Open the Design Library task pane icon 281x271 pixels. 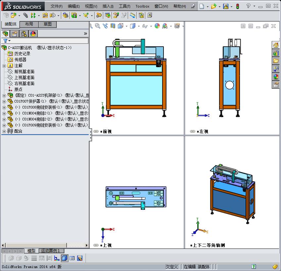point(276,53)
